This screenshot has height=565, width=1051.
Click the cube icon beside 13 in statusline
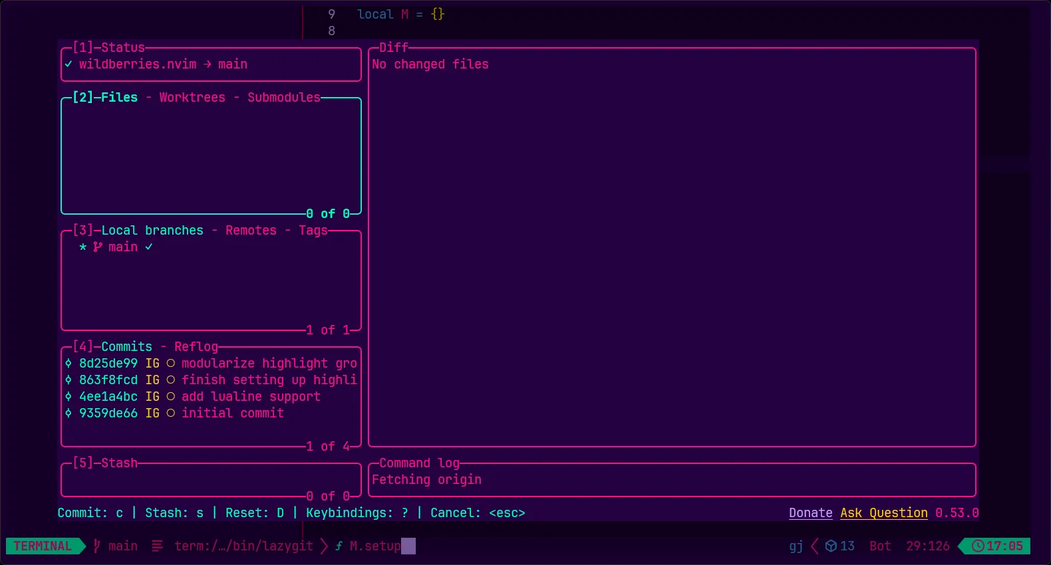click(x=831, y=546)
